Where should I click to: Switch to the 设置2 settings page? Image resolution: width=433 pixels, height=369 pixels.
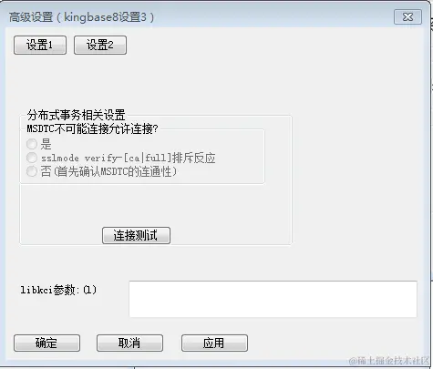(100, 46)
